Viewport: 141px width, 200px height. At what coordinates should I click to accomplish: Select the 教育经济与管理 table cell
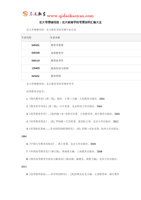point(96,68)
